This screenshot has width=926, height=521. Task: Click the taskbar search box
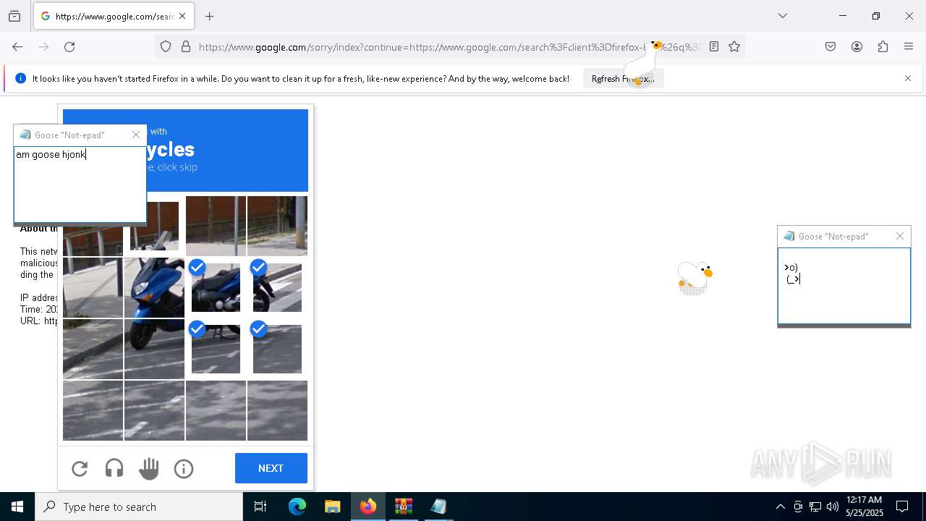coord(139,507)
